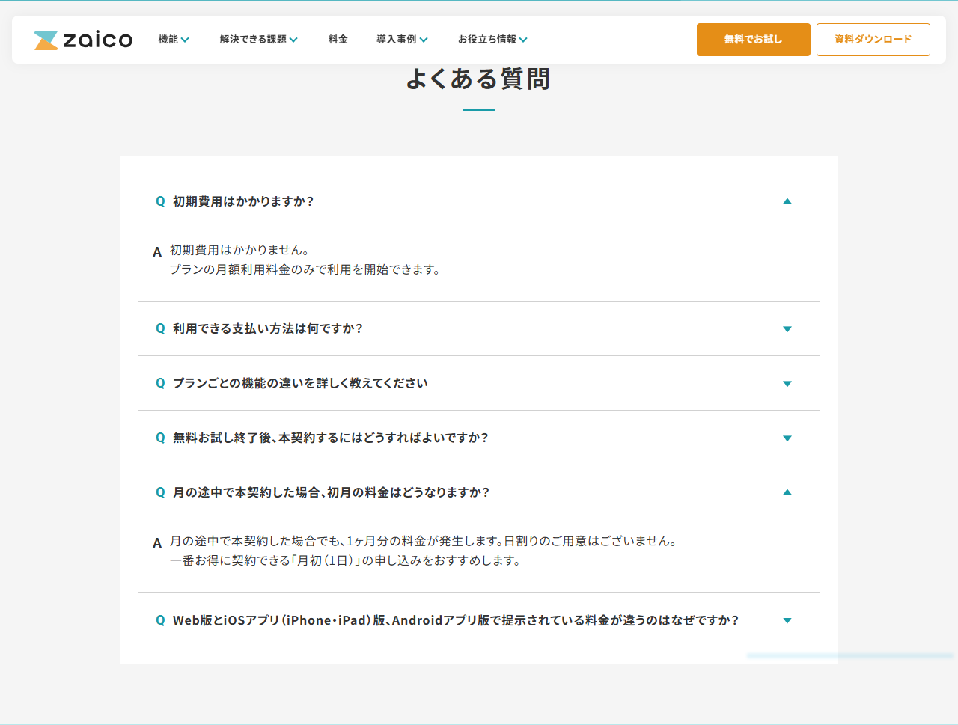958x725 pixels.
Task: Expand arrow for 無料お試し終了後 question
Action: coord(787,438)
